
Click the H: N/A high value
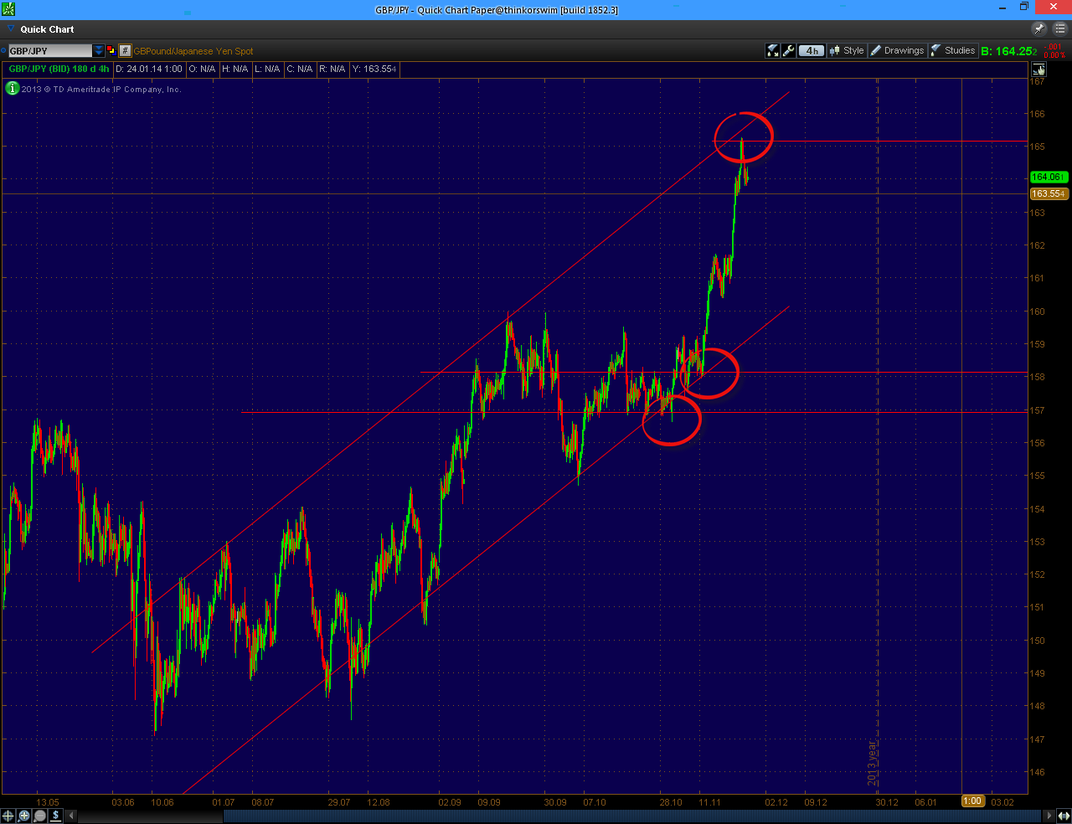[234, 70]
